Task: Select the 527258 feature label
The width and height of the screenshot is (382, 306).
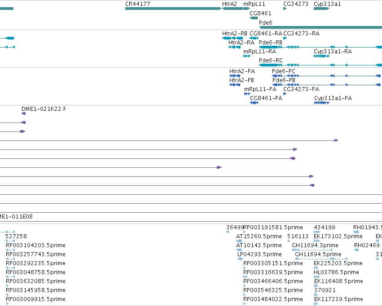Action: coord(16,236)
